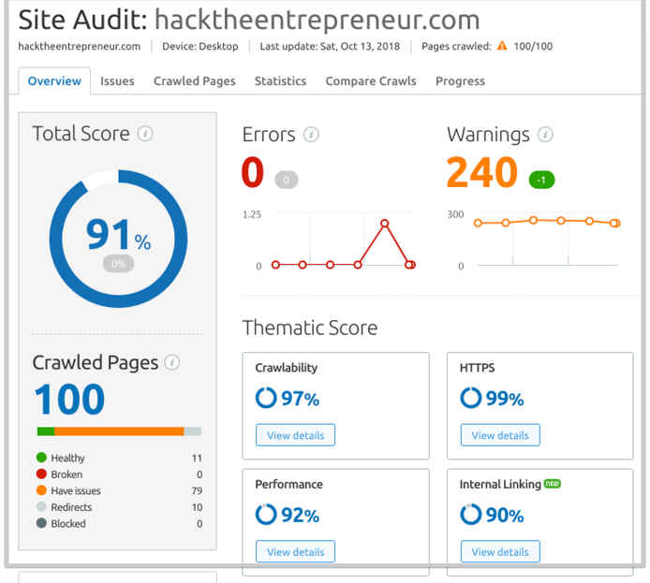Click the Internal Linking score ring icon
This screenshot has height=583, width=650.
point(470,515)
